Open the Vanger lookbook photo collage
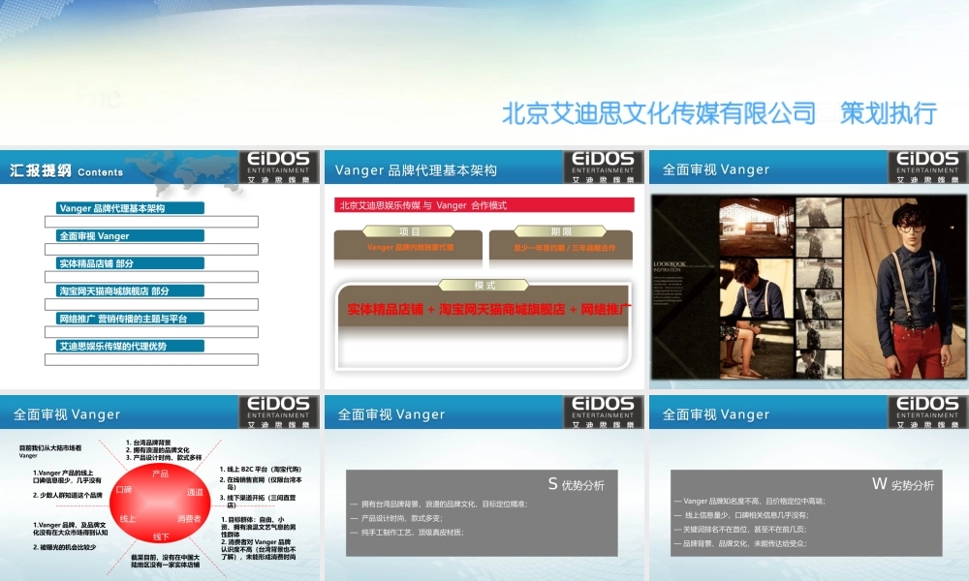The width and height of the screenshot is (969, 581). click(x=809, y=287)
